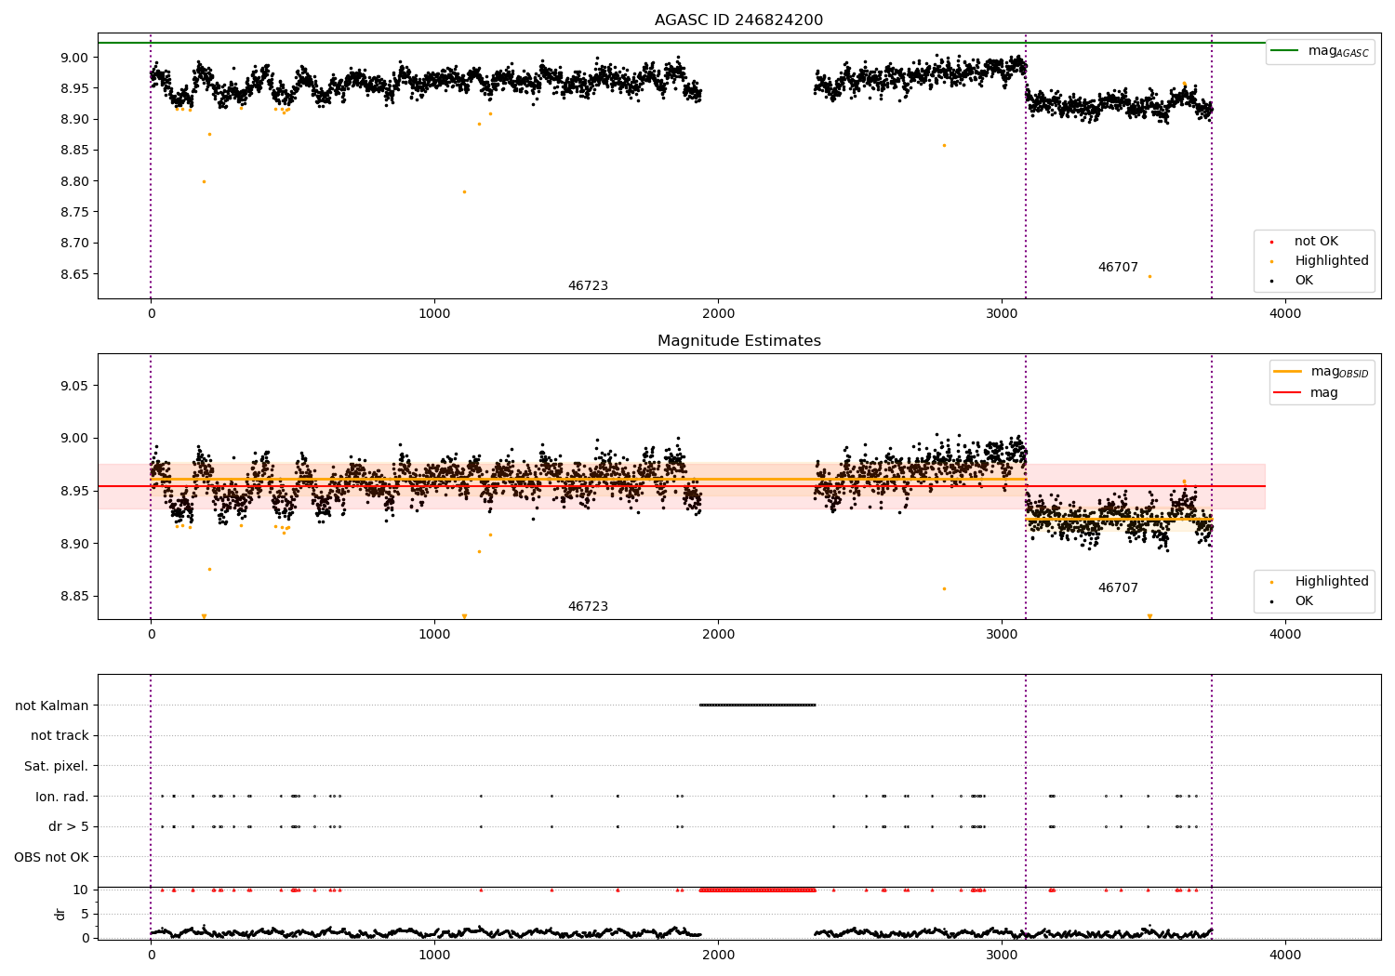Click orange outlier point near 8.65 in top plot
Screen dimensions: 1395x976
pyautogui.click(x=1149, y=276)
